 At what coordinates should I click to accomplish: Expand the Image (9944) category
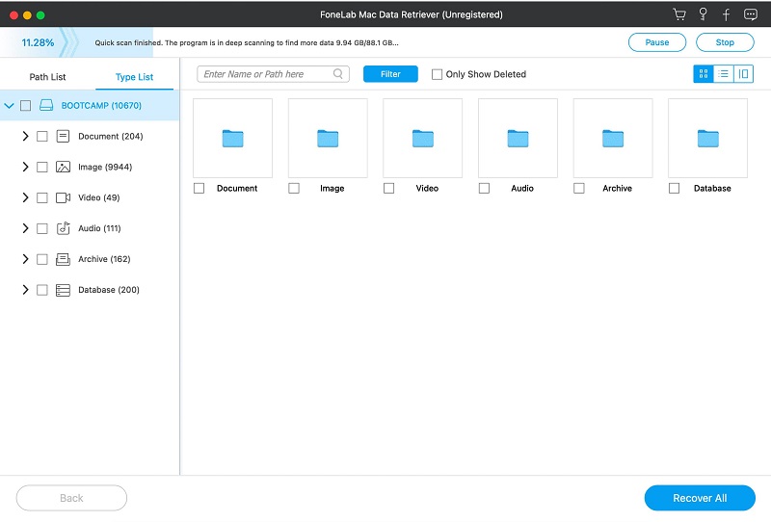(x=26, y=168)
